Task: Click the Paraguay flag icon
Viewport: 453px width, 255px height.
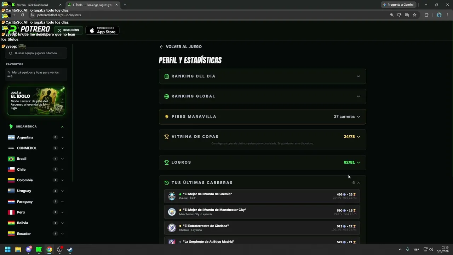Action: 11,202
